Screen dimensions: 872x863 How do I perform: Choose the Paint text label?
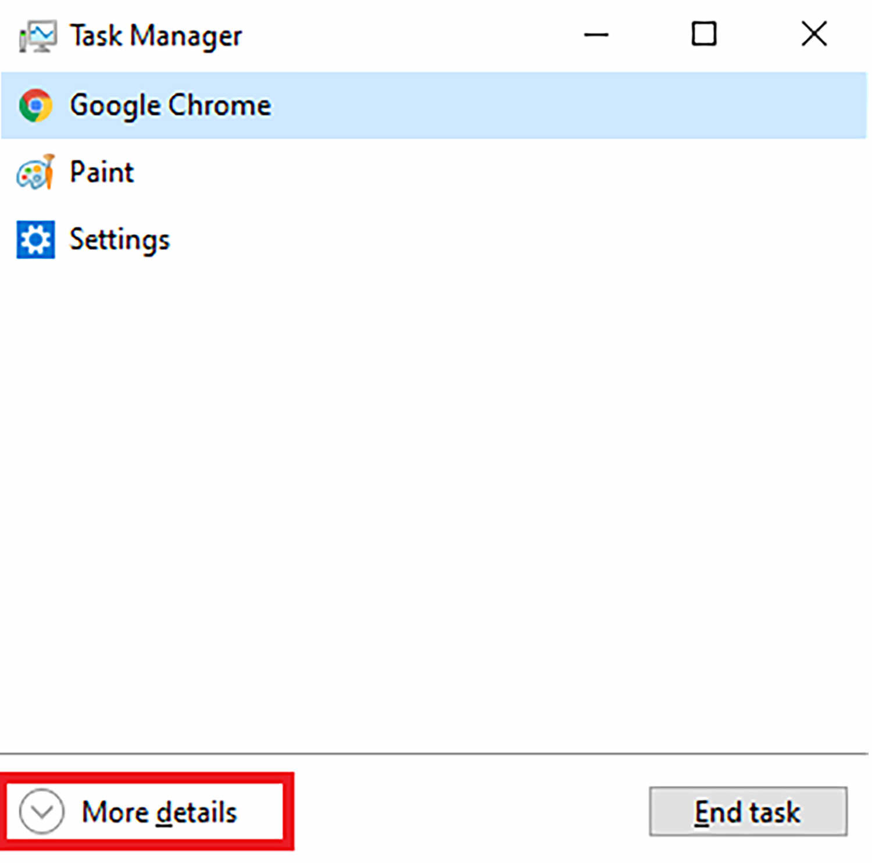point(102,172)
